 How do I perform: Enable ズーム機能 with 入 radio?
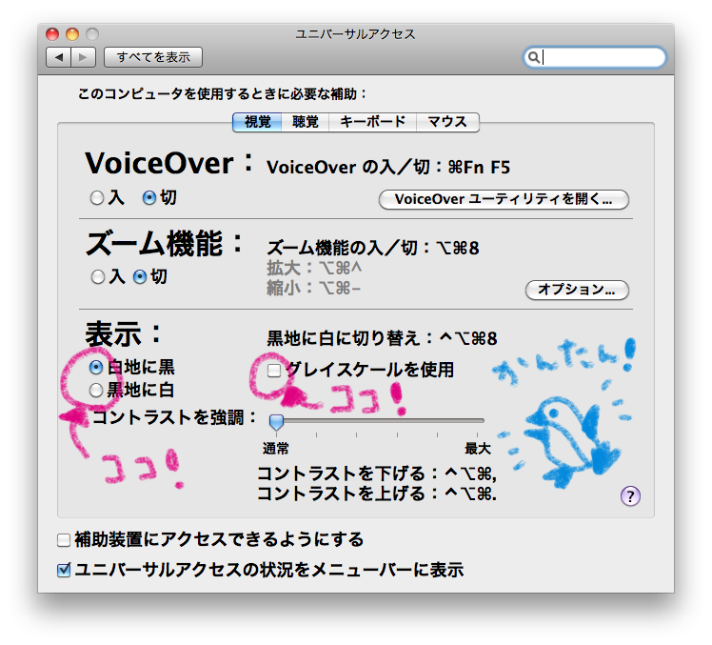coord(98,277)
